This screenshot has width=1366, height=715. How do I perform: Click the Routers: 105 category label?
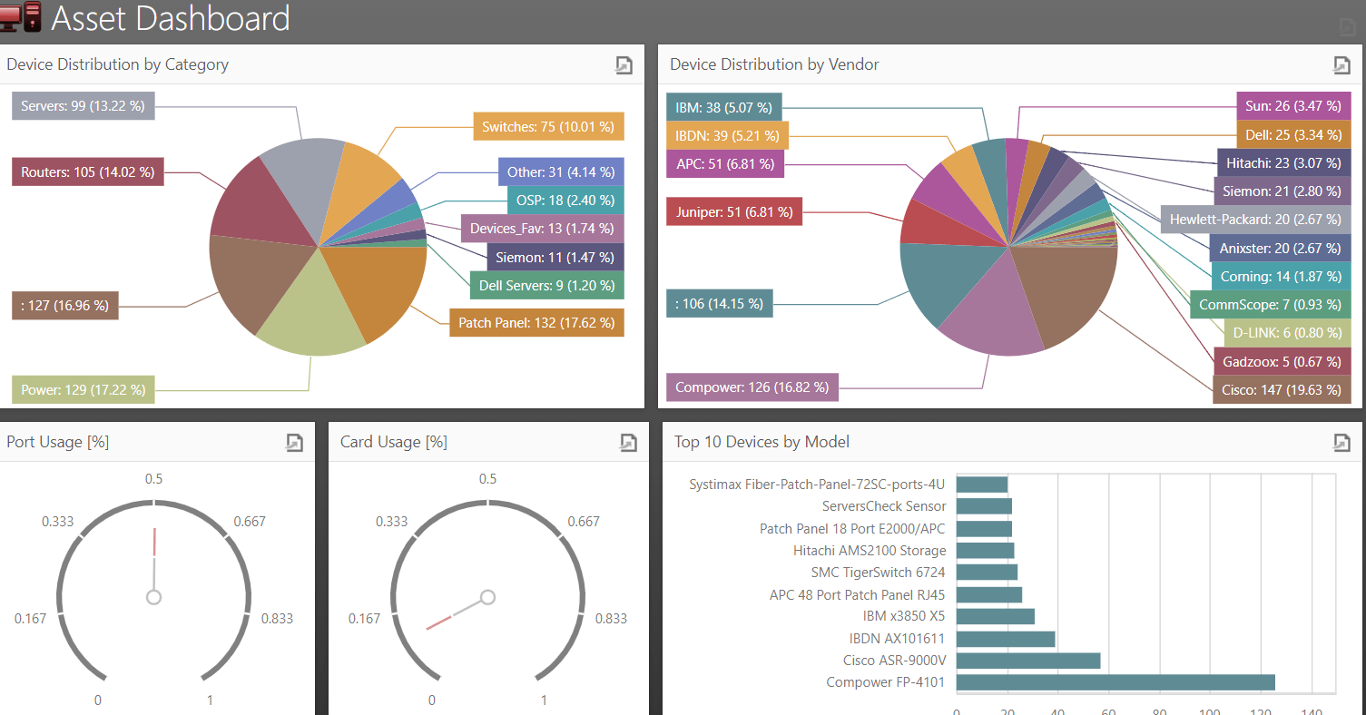point(87,171)
